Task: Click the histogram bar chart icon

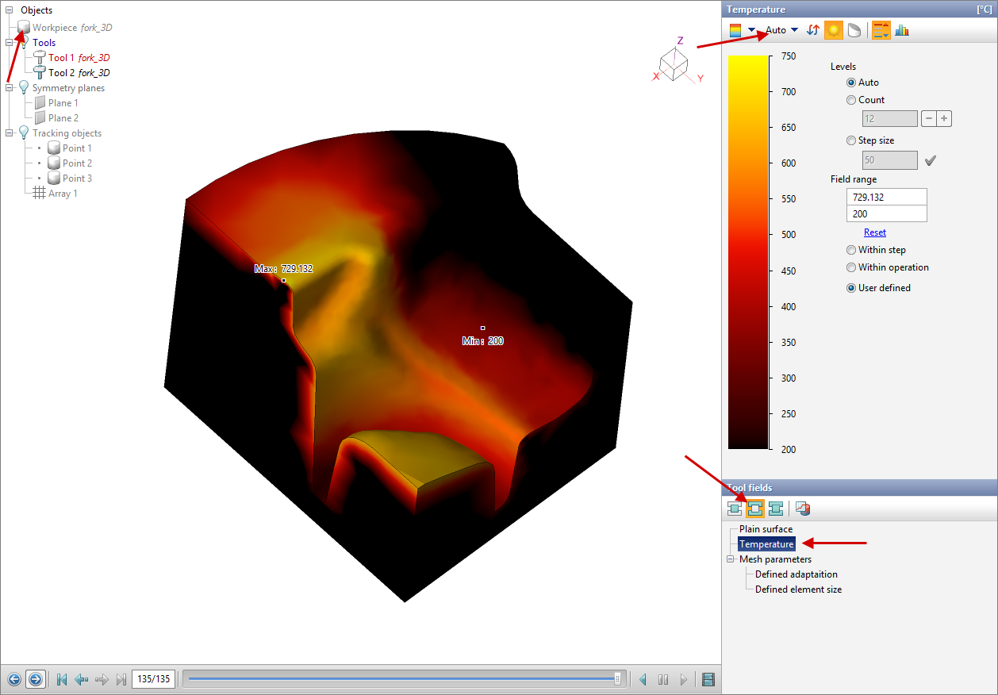Action: (x=902, y=30)
